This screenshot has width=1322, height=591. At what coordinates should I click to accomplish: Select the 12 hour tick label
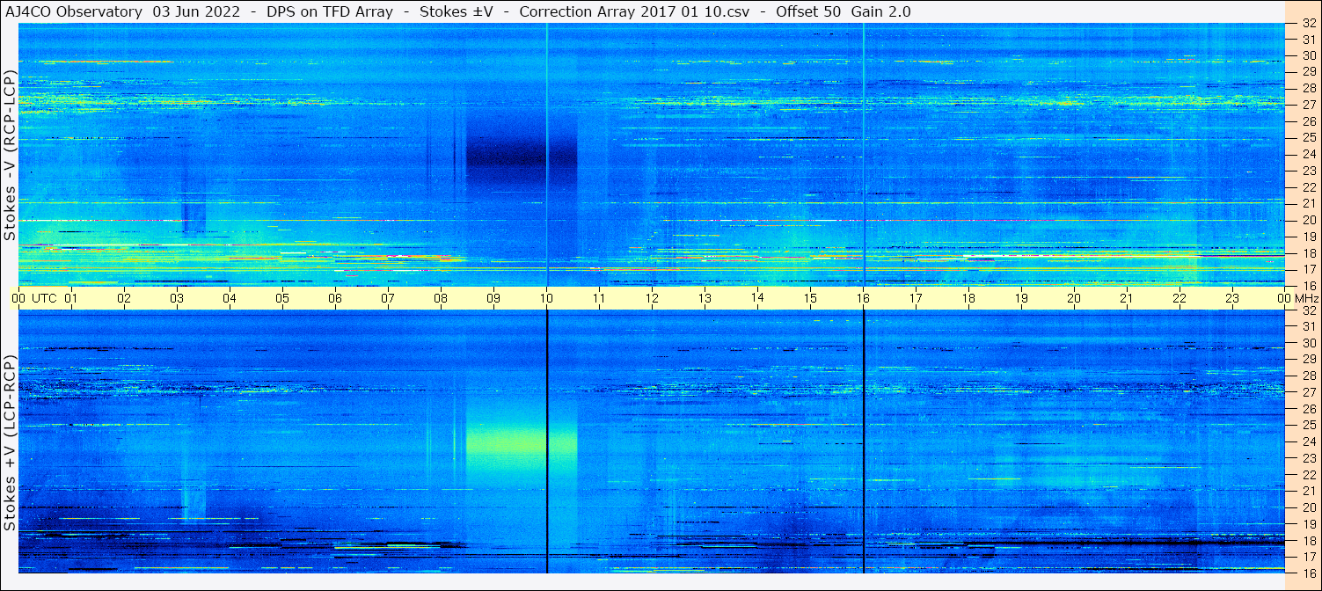pos(652,298)
